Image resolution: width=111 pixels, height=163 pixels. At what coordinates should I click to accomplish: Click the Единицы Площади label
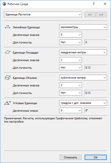point(26,53)
